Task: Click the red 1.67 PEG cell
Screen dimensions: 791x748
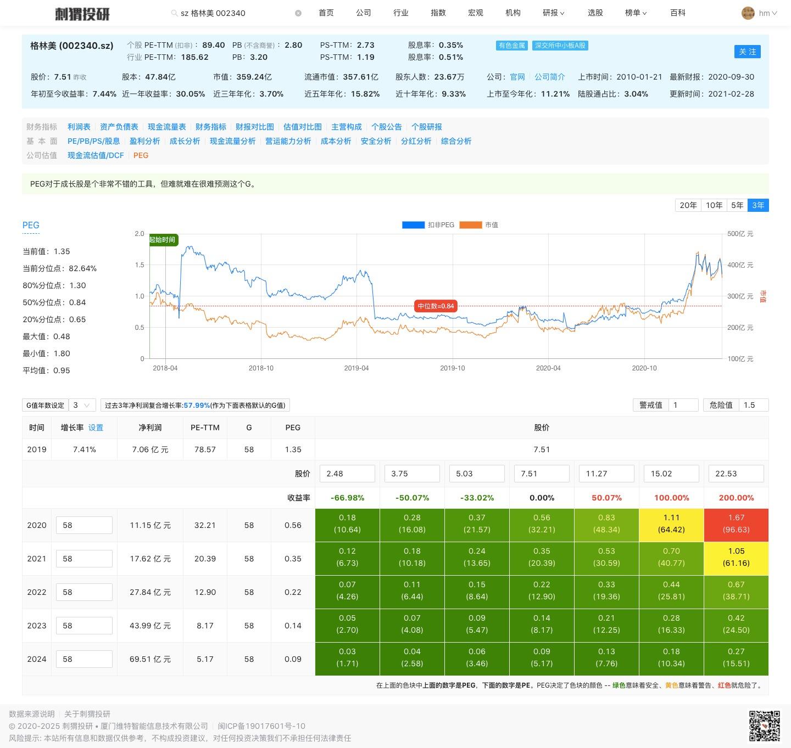Action: [x=736, y=525]
